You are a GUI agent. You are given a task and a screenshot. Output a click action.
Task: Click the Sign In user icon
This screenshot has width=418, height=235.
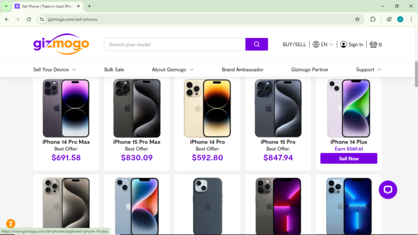point(343,45)
